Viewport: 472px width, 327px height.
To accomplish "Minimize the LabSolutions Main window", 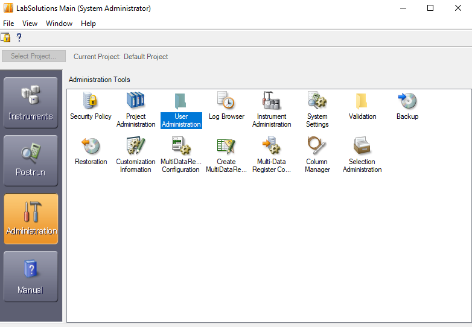I will (x=403, y=8).
